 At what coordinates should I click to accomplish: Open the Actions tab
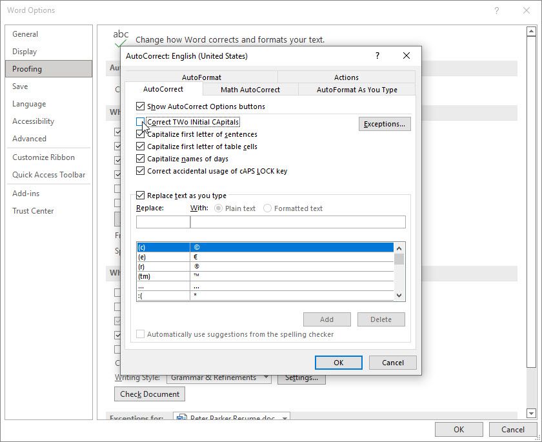346,77
